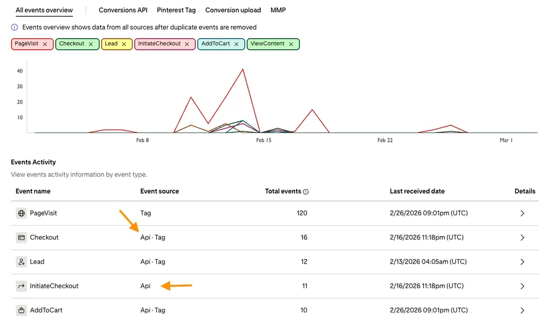The width and height of the screenshot is (539, 318).
Task: Open details chevron for PageVisit row
Action: click(x=522, y=213)
